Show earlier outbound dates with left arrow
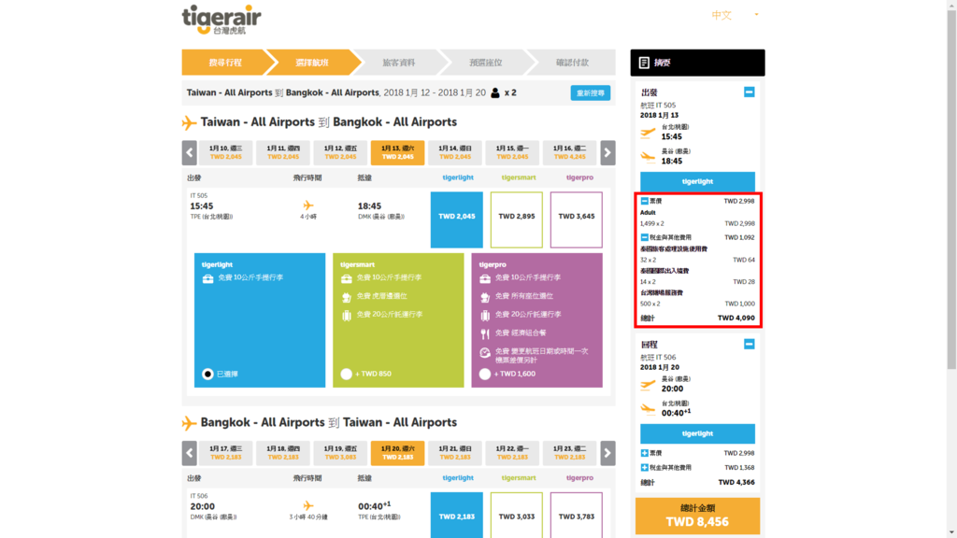The width and height of the screenshot is (957, 538). [189, 152]
